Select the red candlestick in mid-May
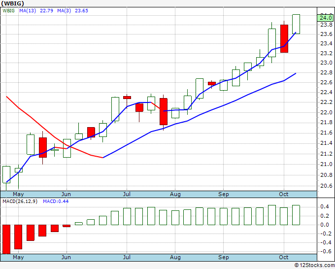The height and width of the screenshot is (269, 335). 43,147
